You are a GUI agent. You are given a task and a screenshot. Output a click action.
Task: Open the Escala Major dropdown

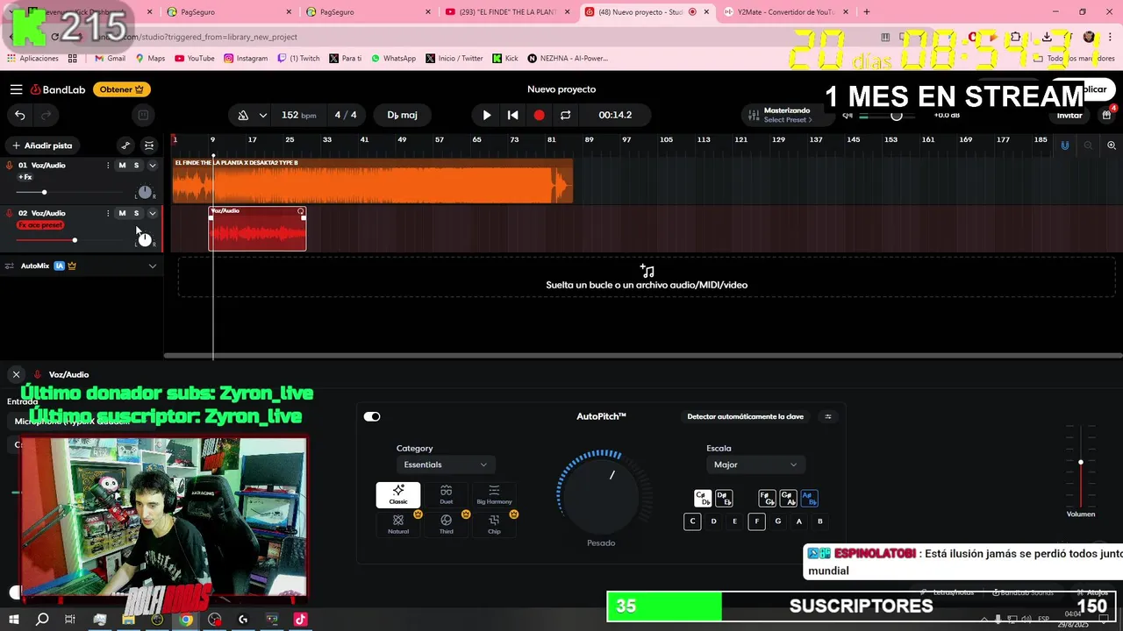(755, 464)
